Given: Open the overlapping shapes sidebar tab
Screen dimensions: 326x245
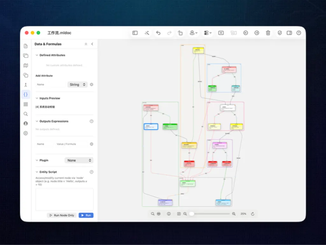Looking at the screenshot, I should [x=25, y=75].
